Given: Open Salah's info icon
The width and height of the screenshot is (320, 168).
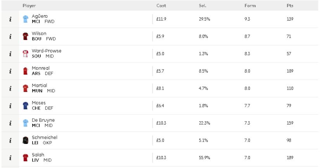Looking at the screenshot, I should (10, 158).
